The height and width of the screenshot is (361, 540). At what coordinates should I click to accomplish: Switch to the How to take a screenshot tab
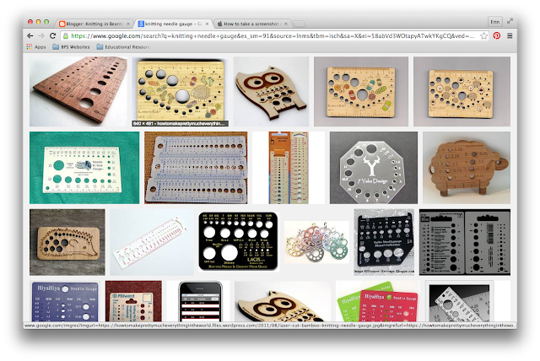click(x=252, y=24)
